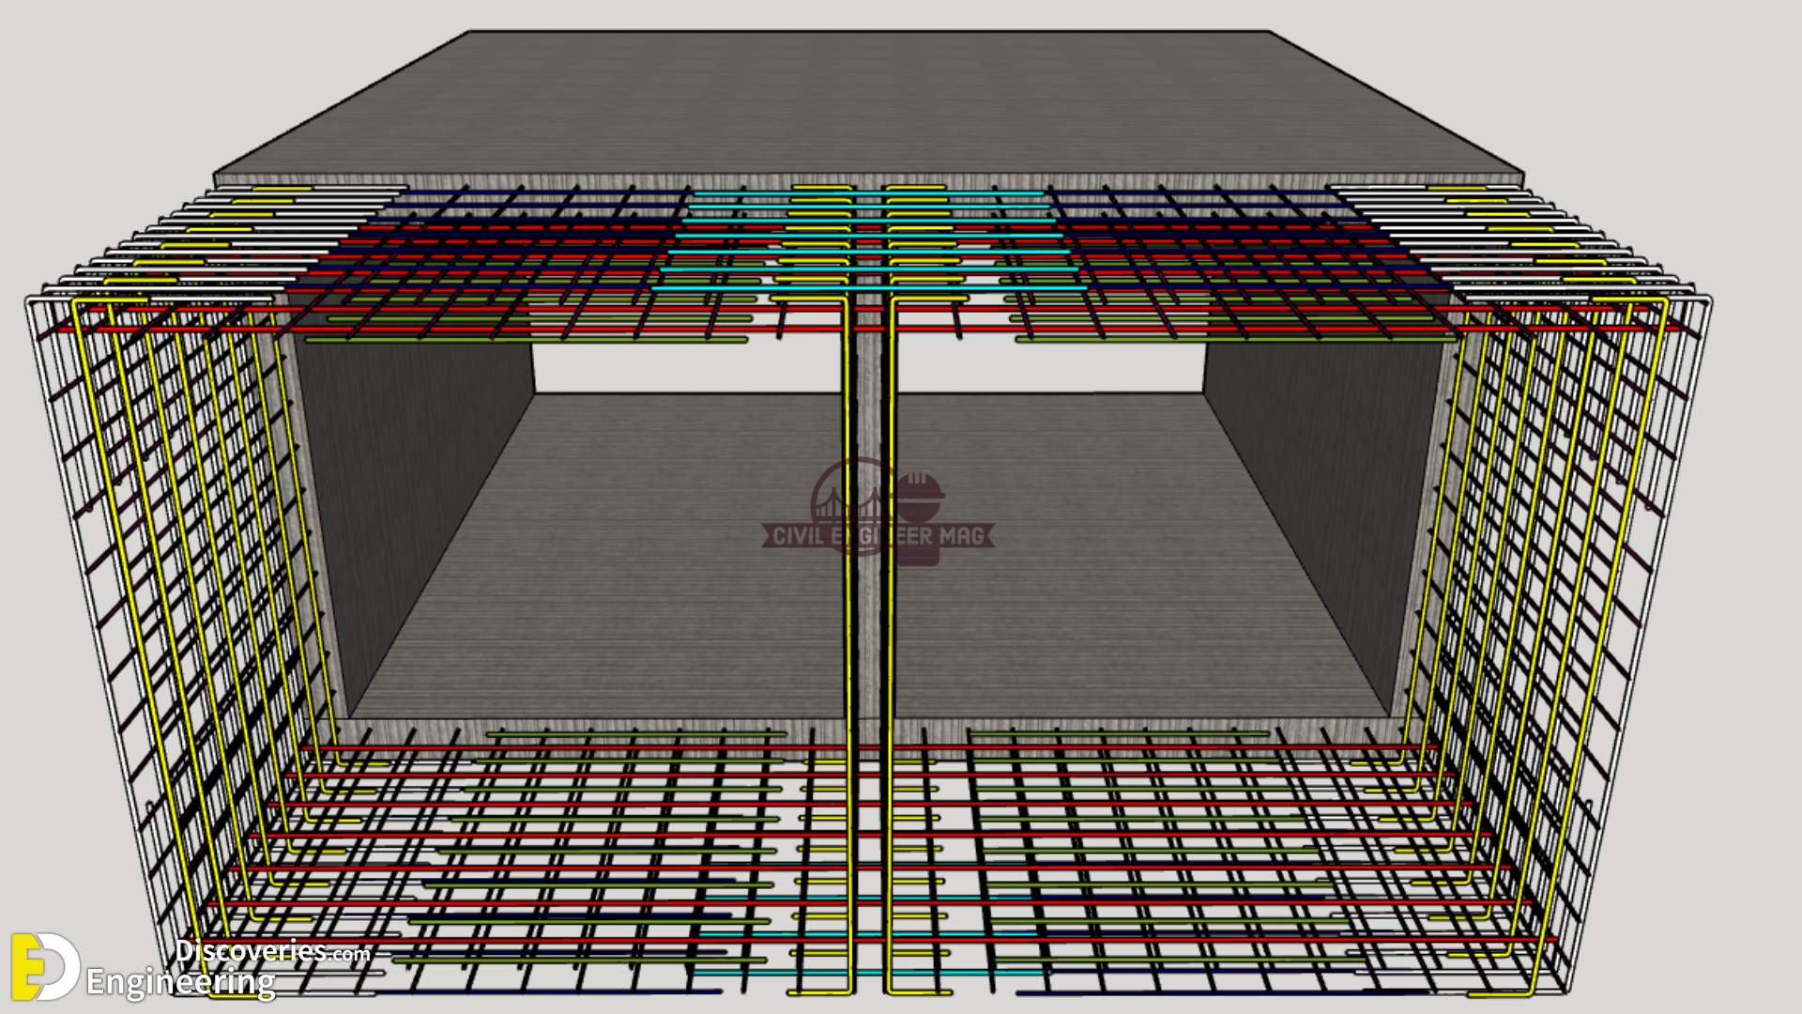The width and height of the screenshot is (1802, 1014).
Task: Click the Engineering Discoveries.com logo text
Action: [x=228, y=968]
